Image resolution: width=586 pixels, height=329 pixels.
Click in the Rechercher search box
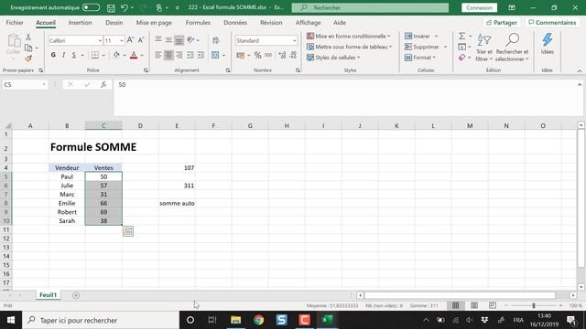[x=370, y=8]
